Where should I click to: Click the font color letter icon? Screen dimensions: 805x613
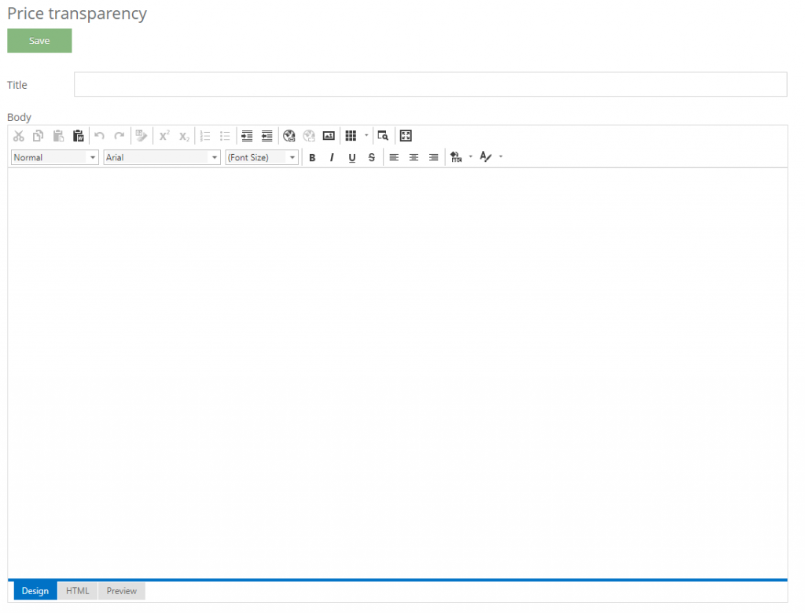486,156
